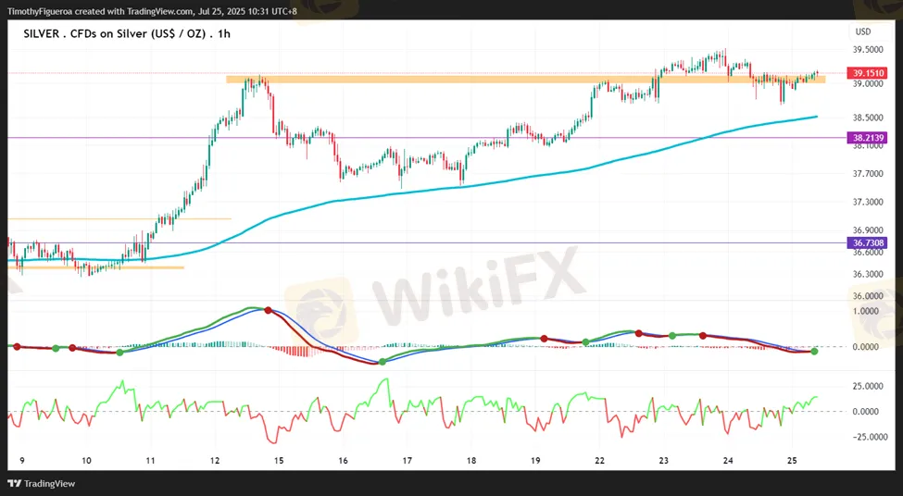Click date label 25 on time axis
Viewport: 903px width, 496px height.
pyautogui.click(x=792, y=461)
